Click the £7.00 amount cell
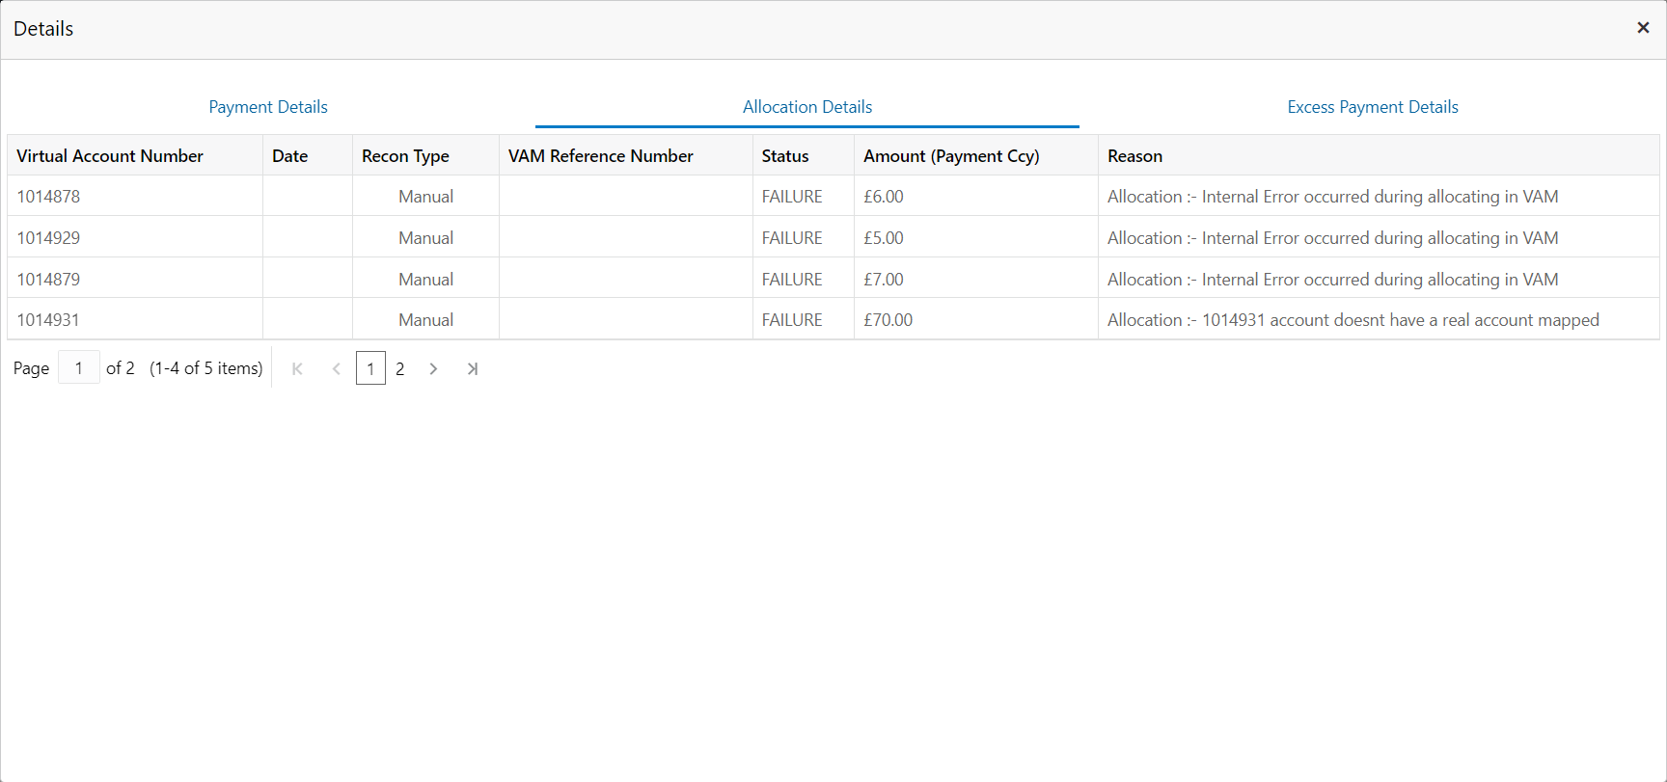The image size is (1667, 782). coord(976,279)
